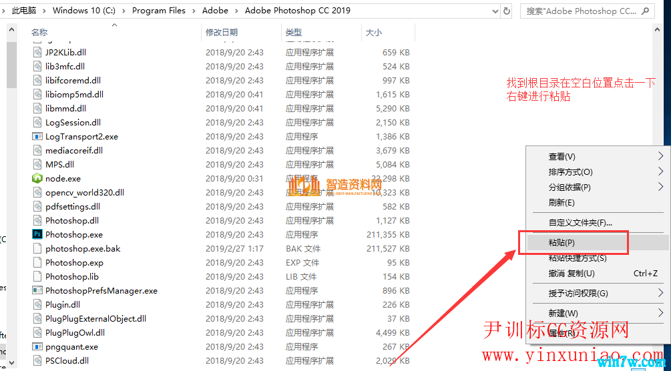
Task: Select the PhotoshopPrefsManager.exe file name
Action: coord(101,290)
